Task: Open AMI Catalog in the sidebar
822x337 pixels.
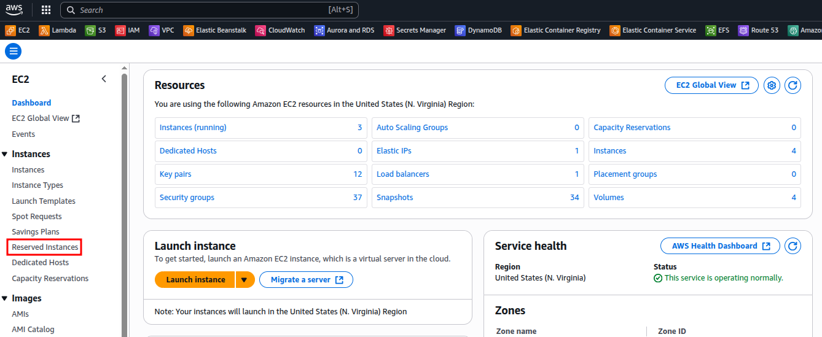Action: (x=33, y=330)
